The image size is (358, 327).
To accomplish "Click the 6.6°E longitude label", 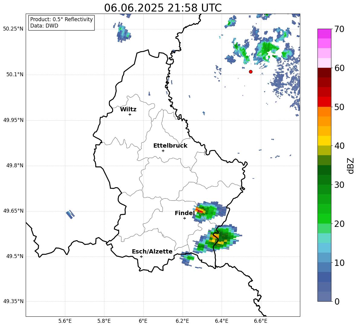I will coord(261,321).
